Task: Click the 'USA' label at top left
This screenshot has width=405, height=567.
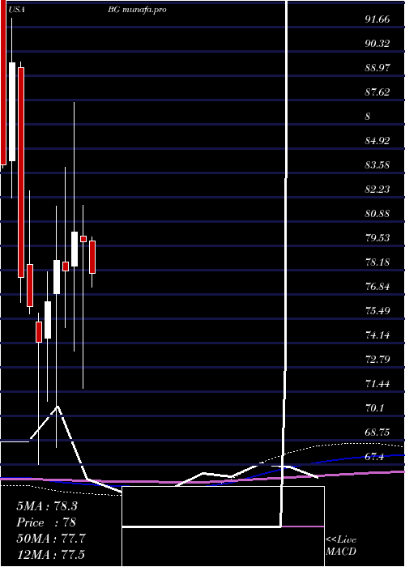Action: (17, 10)
